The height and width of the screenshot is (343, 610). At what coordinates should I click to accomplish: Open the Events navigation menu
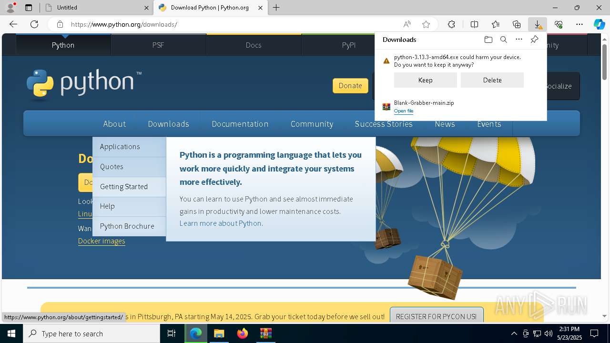[489, 124]
